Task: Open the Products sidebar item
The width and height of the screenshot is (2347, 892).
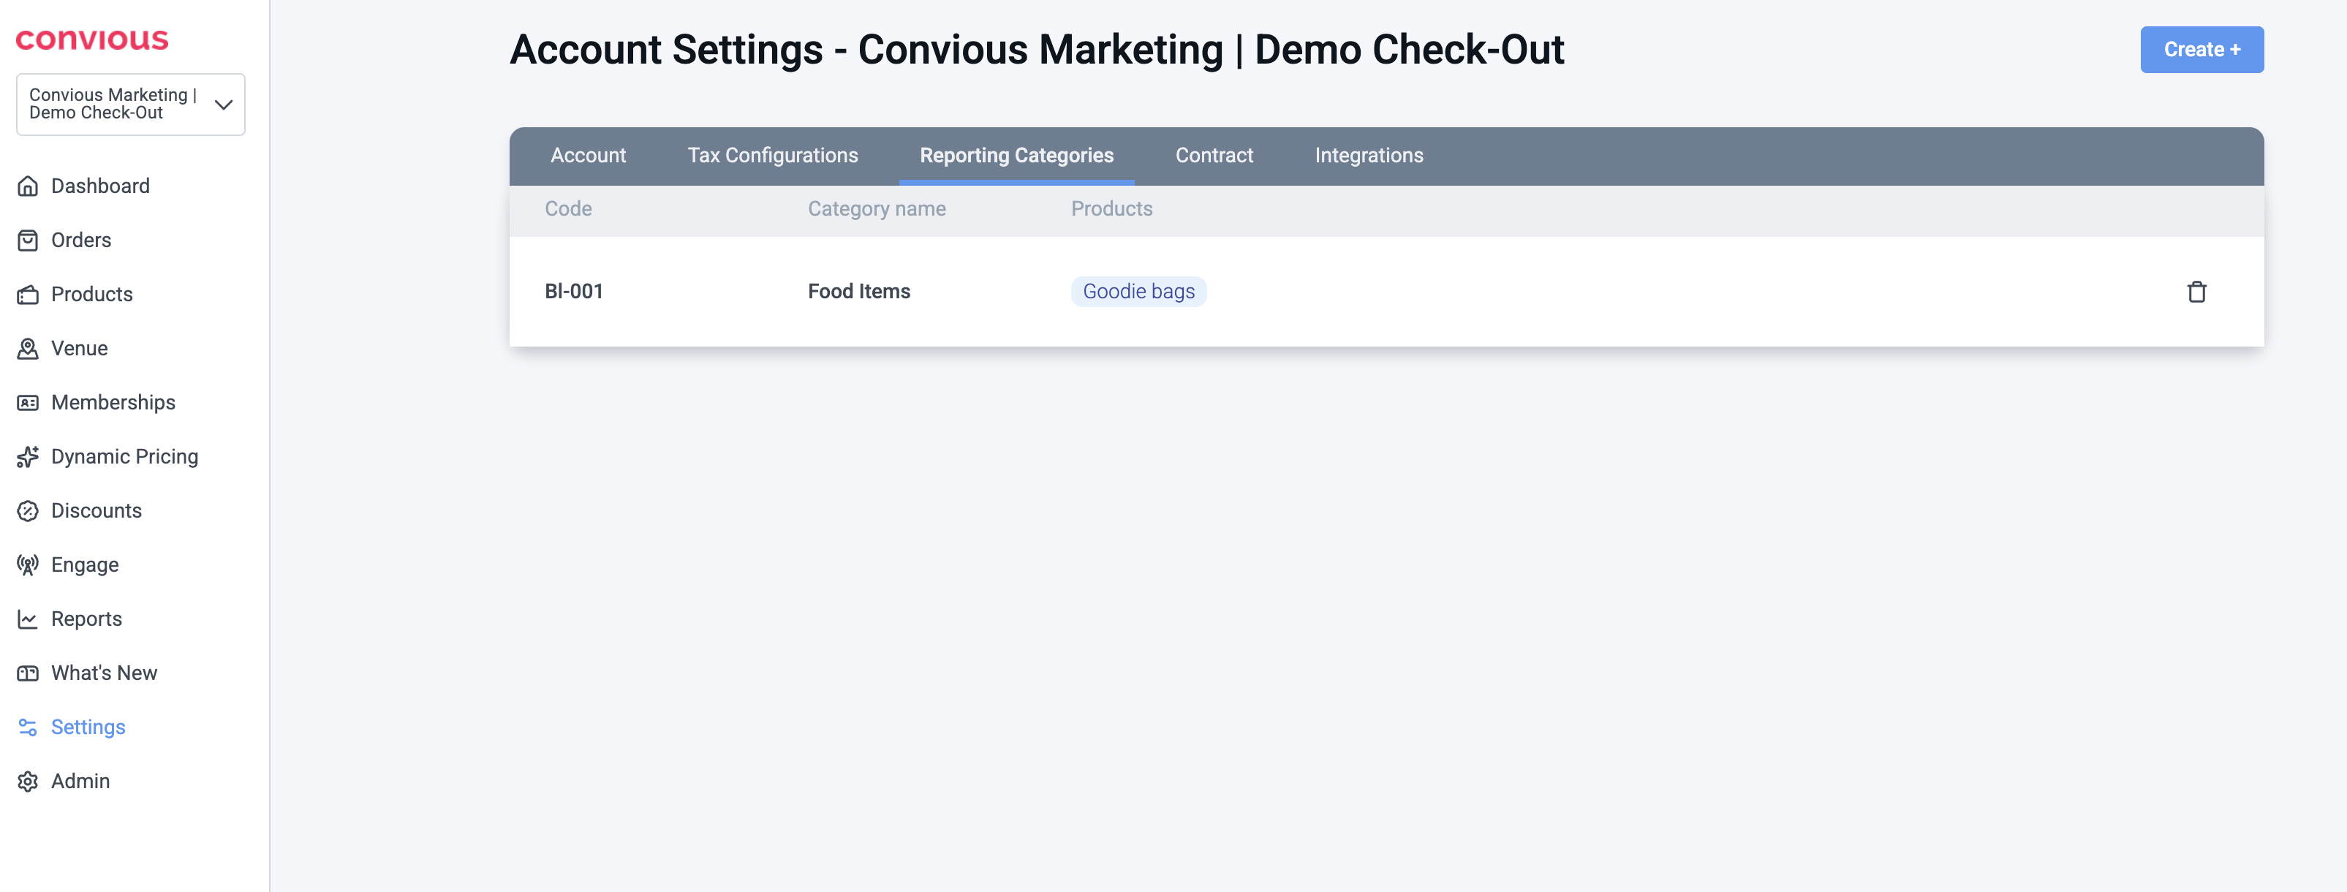Action: pyautogui.click(x=91, y=295)
